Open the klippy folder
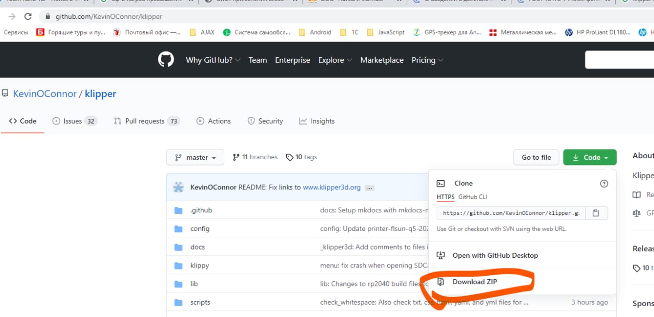Viewport: 654px width, 317px height. pos(200,265)
